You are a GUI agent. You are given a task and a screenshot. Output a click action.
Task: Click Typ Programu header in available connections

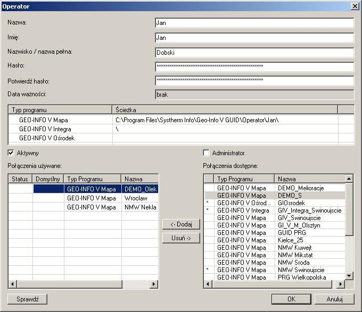coord(244,179)
